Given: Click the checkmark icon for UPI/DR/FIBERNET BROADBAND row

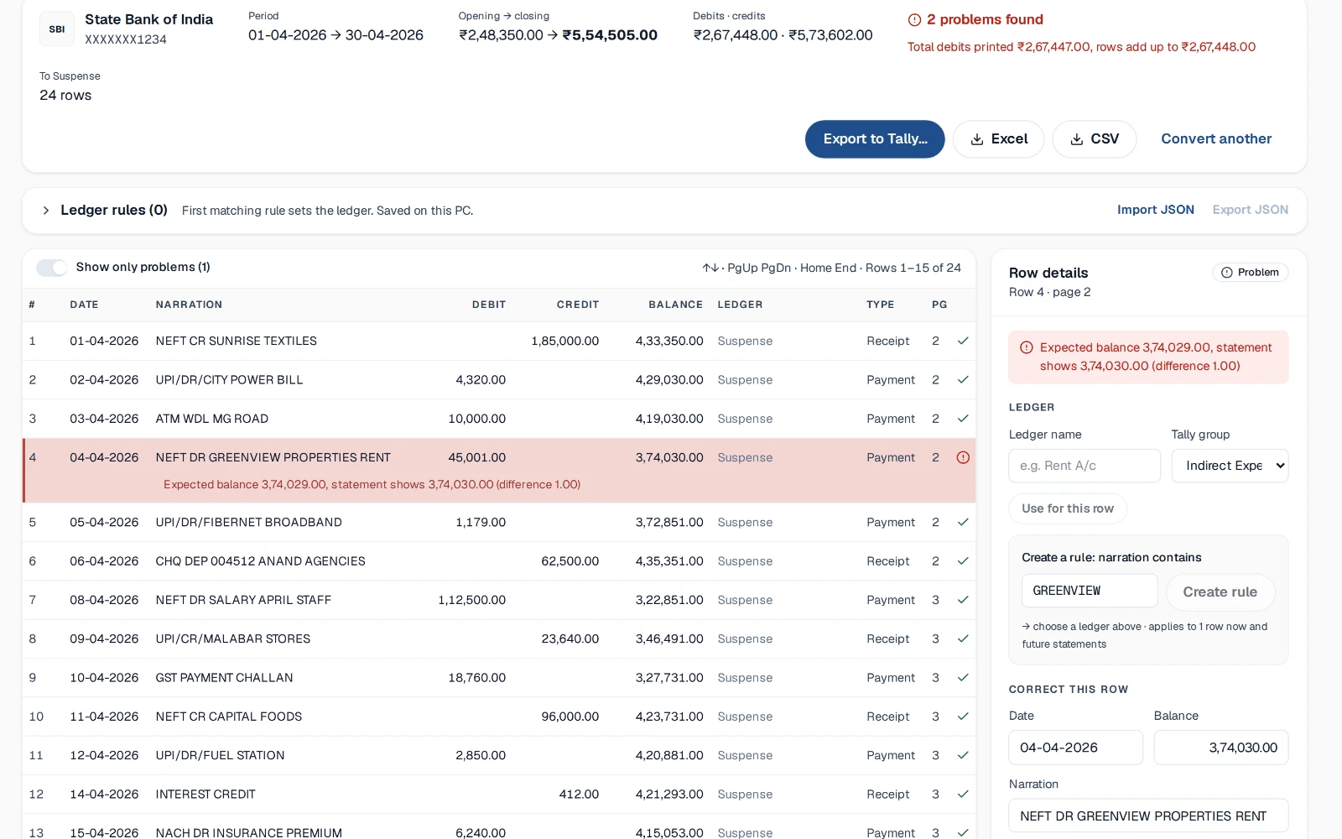Looking at the screenshot, I should [x=963, y=522].
